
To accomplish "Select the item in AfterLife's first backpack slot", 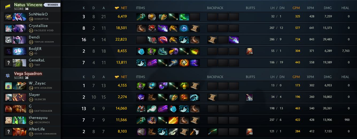I will (212, 132).
